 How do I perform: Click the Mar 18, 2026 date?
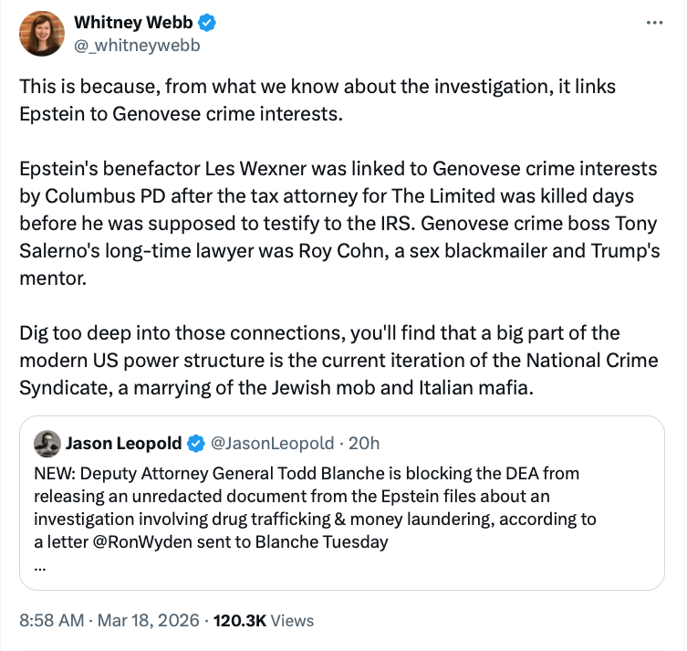[148, 620]
